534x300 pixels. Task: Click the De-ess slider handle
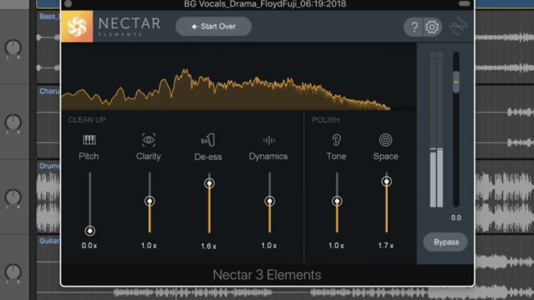tap(209, 183)
